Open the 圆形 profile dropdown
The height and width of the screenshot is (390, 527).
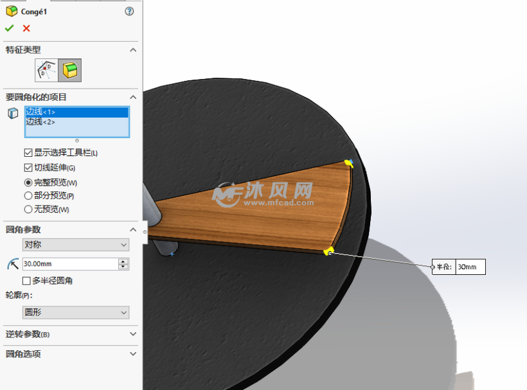pos(76,312)
